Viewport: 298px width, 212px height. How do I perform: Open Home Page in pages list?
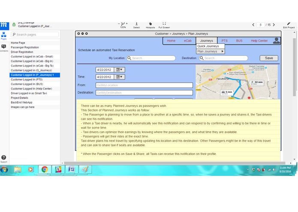[x=35, y=43]
